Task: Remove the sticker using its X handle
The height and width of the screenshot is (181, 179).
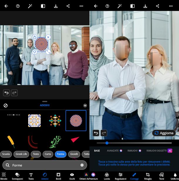Action: point(48,37)
